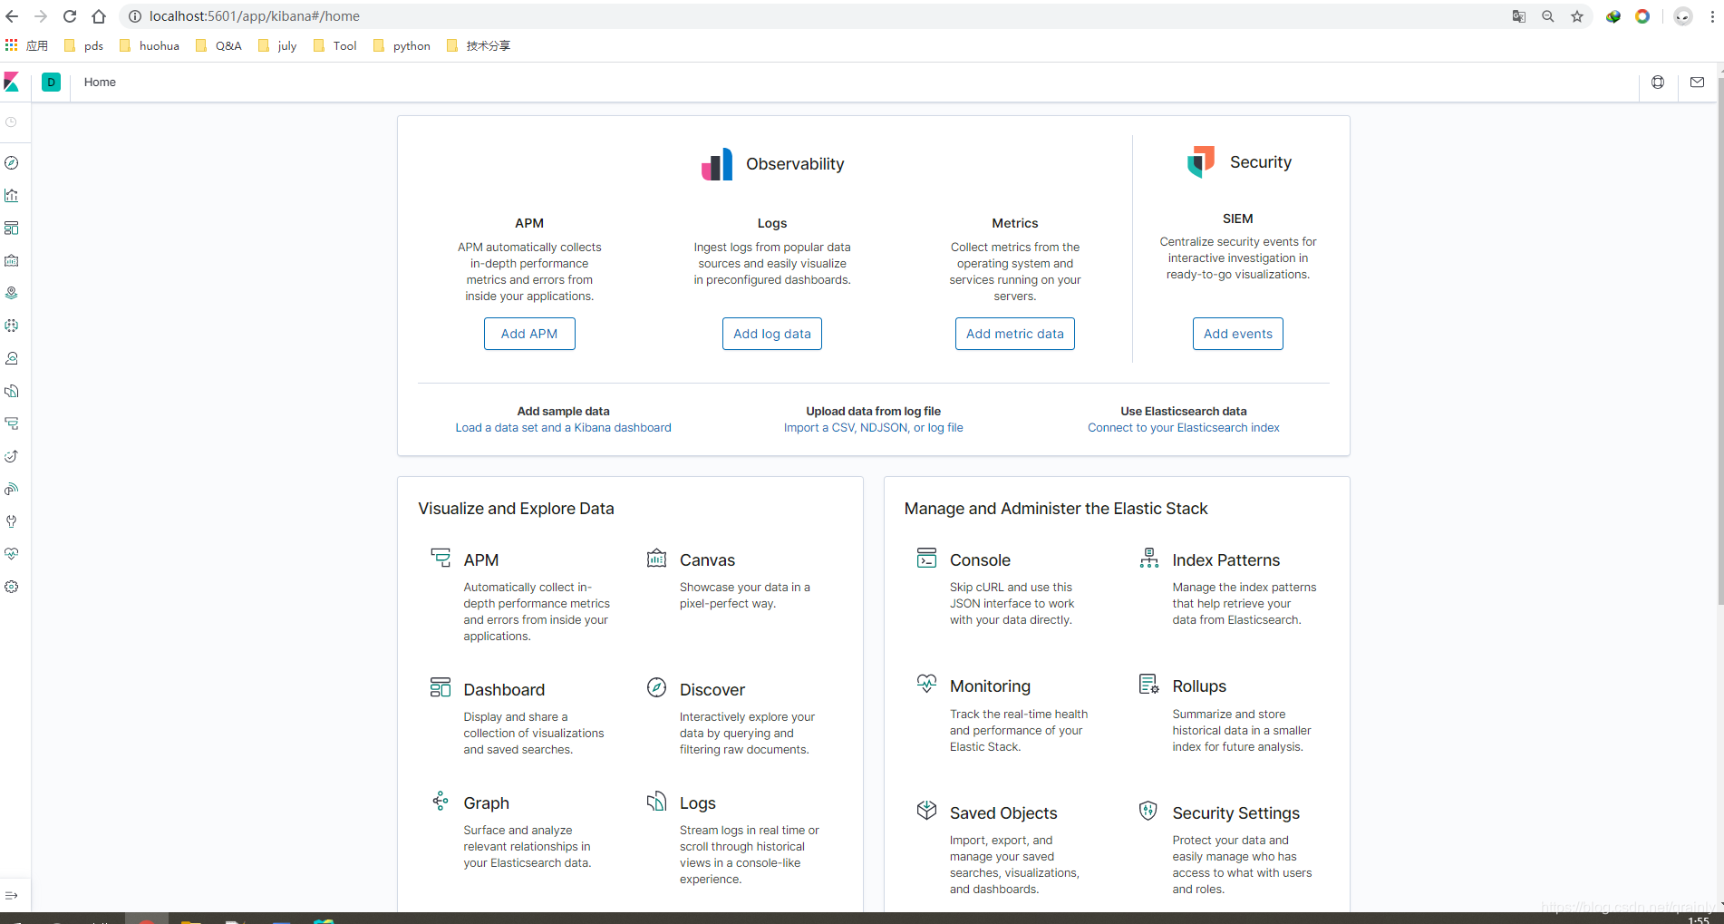Screen dimensions: 1724x924
Task: Open the 'python' bookmark folder
Action: [x=402, y=46]
